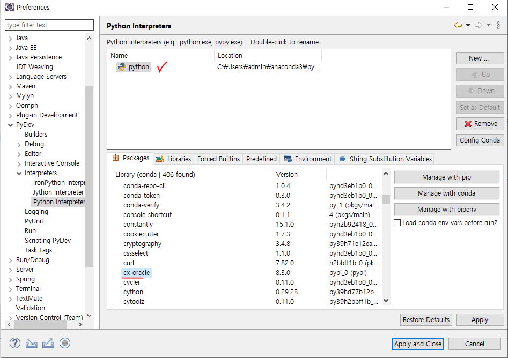508x358 pixels.
Task: Click the oomph record preferences icon
Action: pos(65,343)
